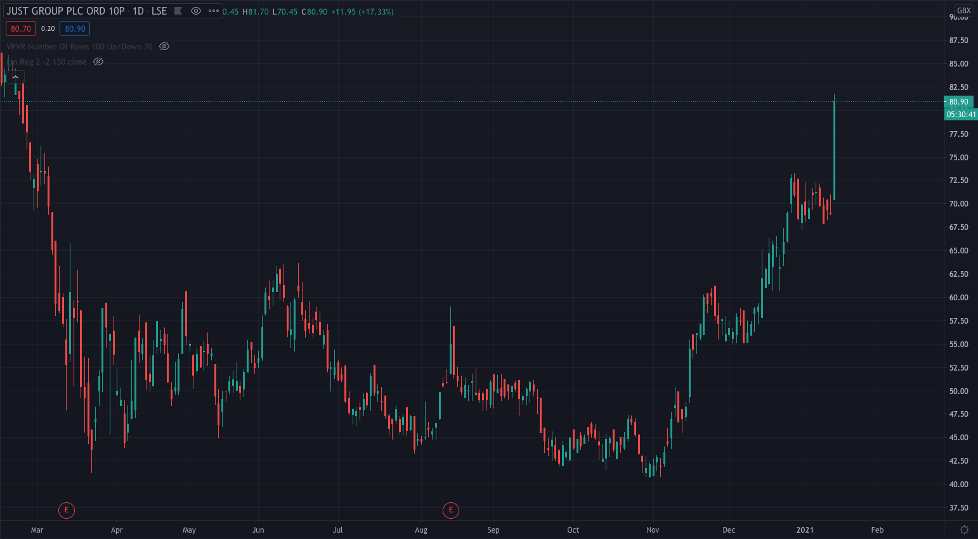This screenshot has width=978, height=539.
Task: Click the 1D interval text in chart title
Action: [x=138, y=11]
